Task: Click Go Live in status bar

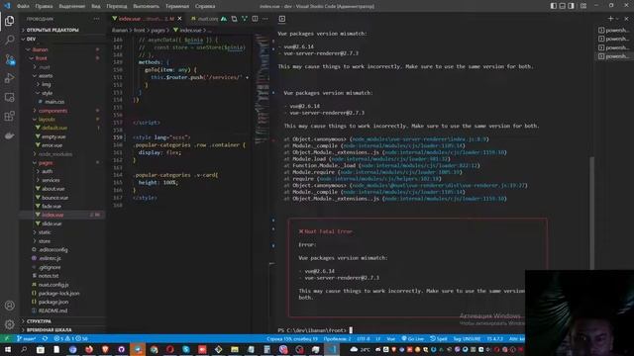Action: [x=413, y=338]
